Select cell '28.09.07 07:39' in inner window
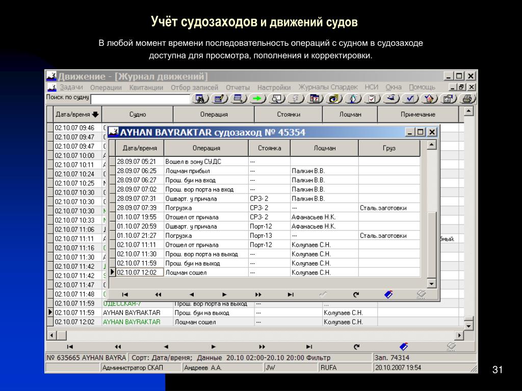The width and height of the screenshot is (522, 391). point(140,208)
